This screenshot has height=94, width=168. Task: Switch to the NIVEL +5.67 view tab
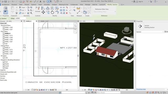pyautogui.click(x=45, y=21)
